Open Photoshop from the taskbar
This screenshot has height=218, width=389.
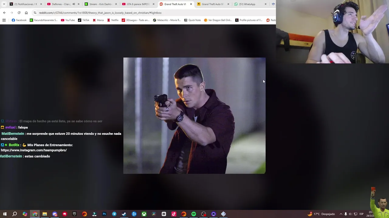[104, 214]
